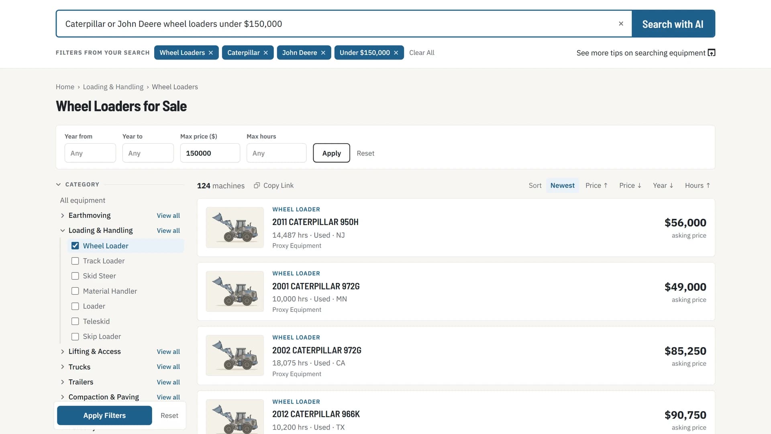Clear the search box text with the X
The width and height of the screenshot is (771, 434).
(x=621, y=24)
